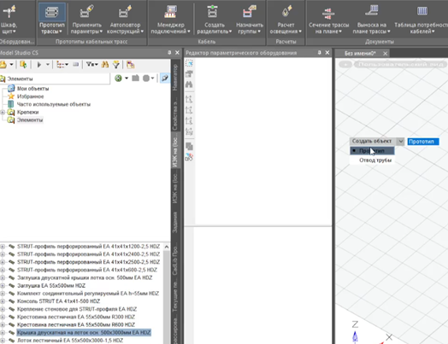Select Лоток лестничный EA 55x500x3000-1,5 HDZ
This screenshot has width=448, height=344.
coord(70,341)
